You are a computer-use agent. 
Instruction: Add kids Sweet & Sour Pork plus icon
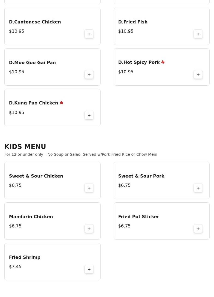(x=198, y=188)
